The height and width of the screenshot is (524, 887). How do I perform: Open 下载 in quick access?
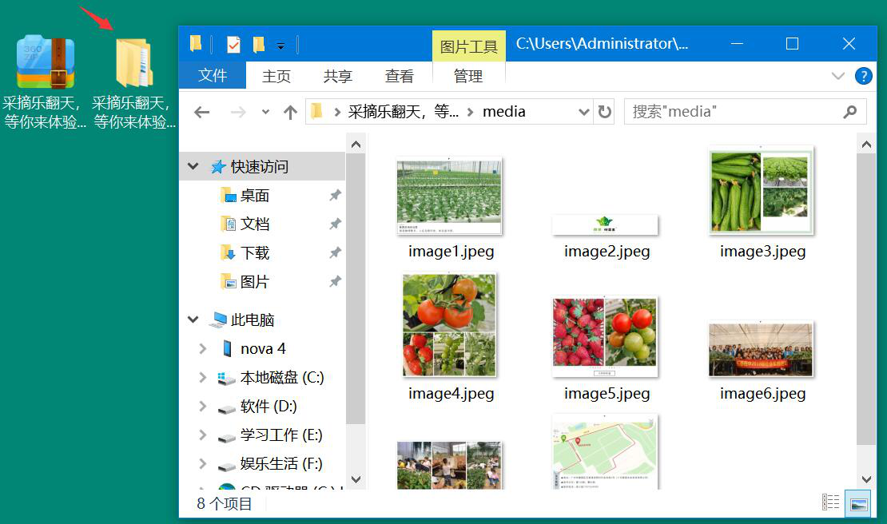pos(254,252)
